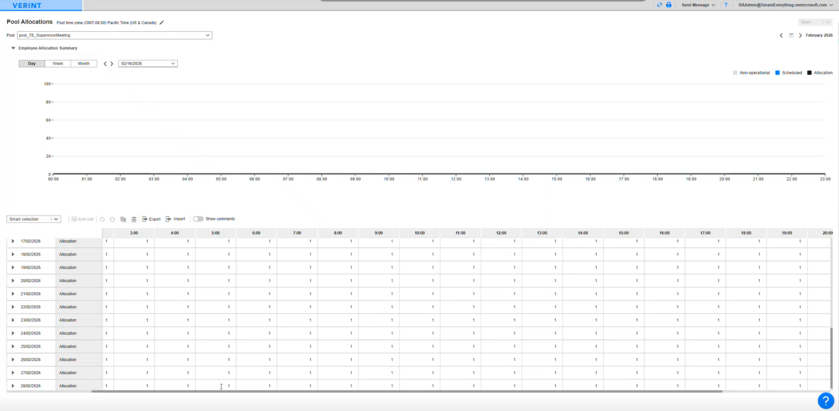Step forward one day in summary chart
Image resolution: width=839 pixels, height=411 pixels.
pos(112,64)
